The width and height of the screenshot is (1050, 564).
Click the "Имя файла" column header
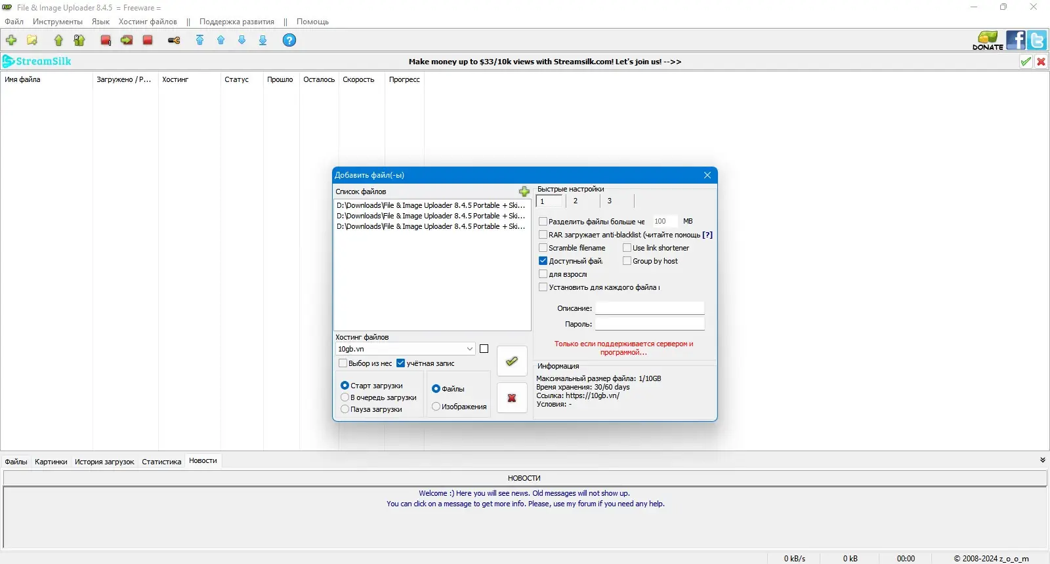(47, 79)
